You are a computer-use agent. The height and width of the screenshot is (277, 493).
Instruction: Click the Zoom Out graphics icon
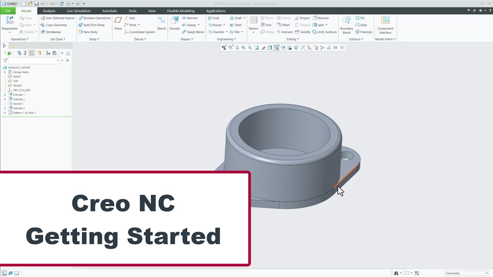coord(250,48)
